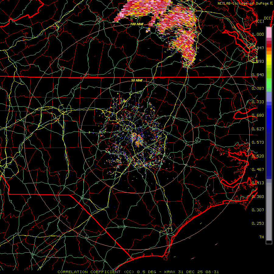
Task: Select the 0.840 scale value
Action: click(x=258, y=75)
